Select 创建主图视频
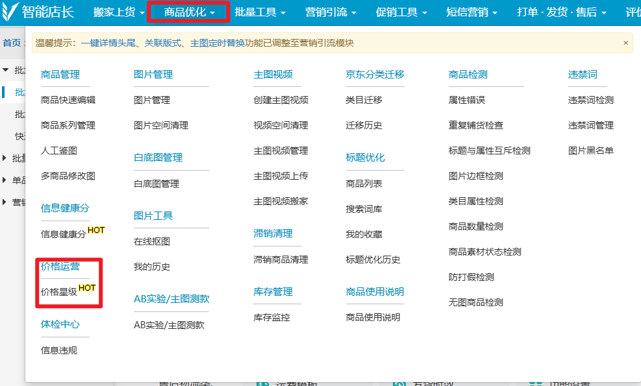Image resolution: width=641 pixels, height=386 pixels. [x=281, y=100]
